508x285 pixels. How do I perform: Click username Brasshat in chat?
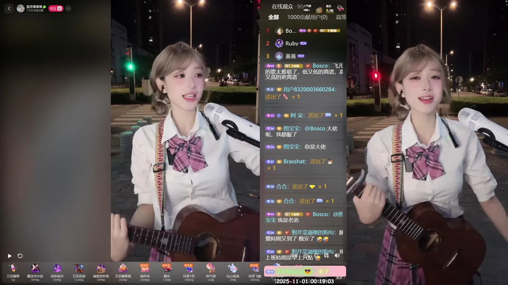click(295, 161)
